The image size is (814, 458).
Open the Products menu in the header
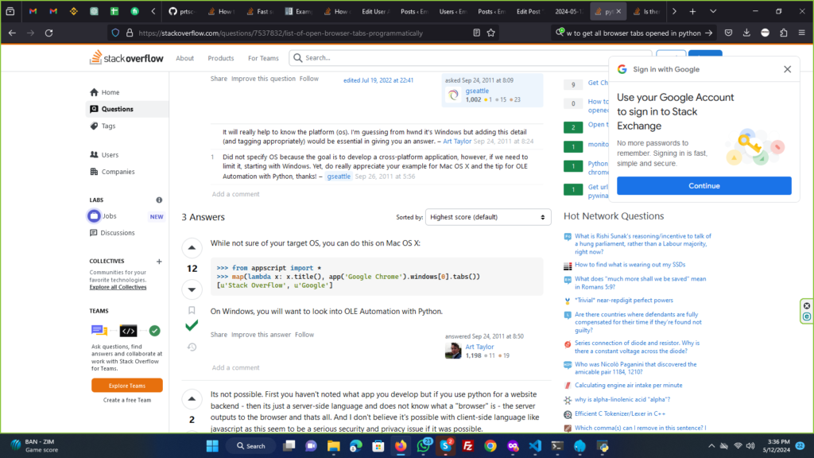point(221,58)
